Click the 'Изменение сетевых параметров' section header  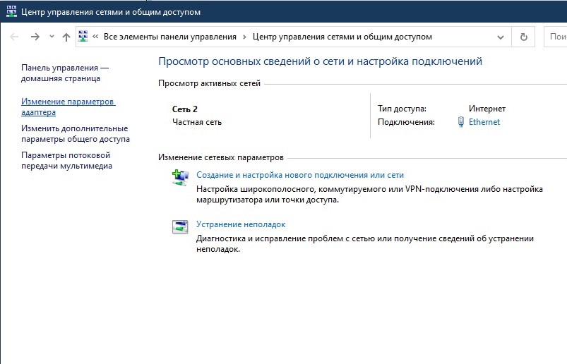point(221,157)
